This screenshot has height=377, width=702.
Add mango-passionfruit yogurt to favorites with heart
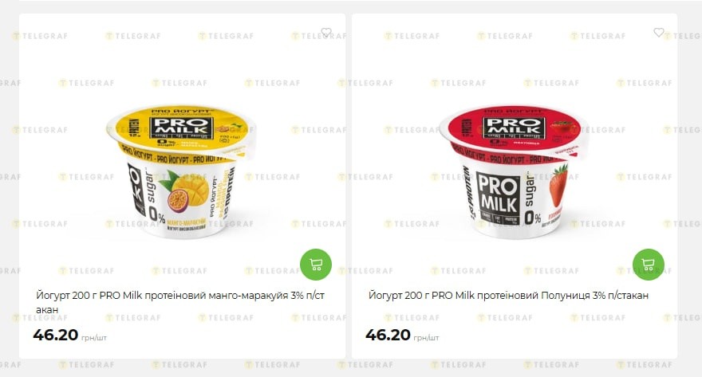(x=326, y=32)
